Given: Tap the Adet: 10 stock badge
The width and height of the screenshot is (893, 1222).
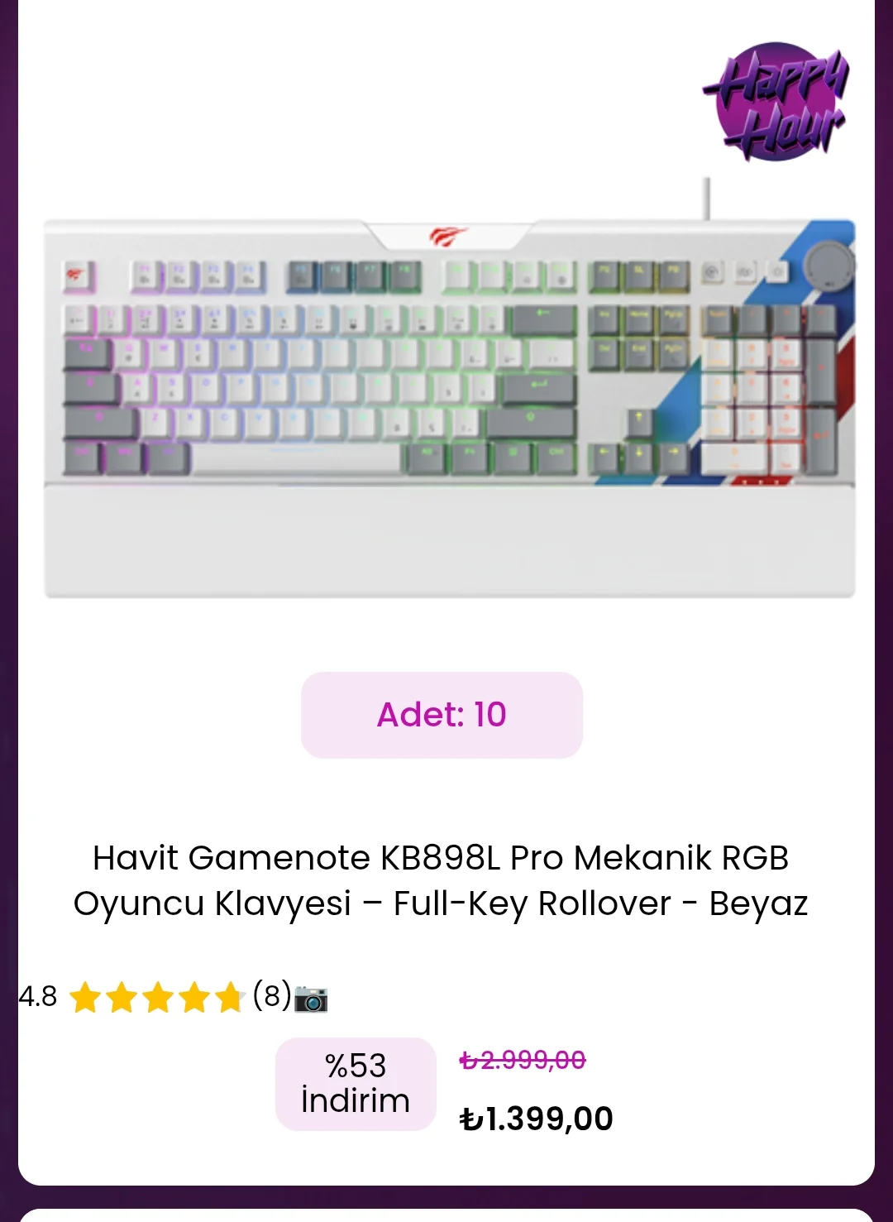Looking at the screenshot, I should click(x=442, y=715).
